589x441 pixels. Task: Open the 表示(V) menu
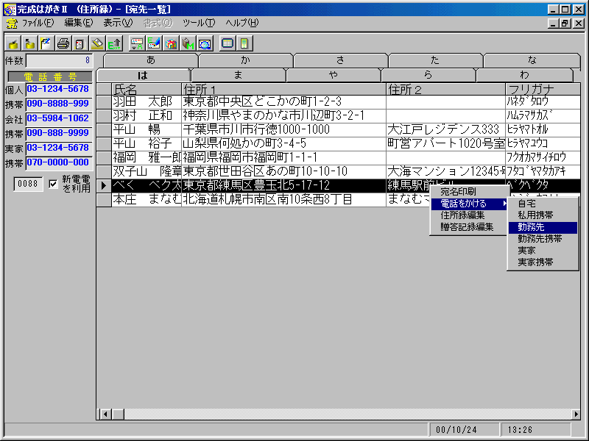pyautogui.click(x=118, y=23)
